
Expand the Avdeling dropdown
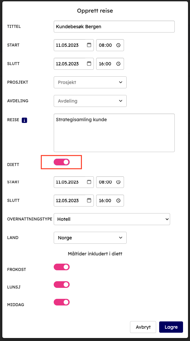[90, 101]
